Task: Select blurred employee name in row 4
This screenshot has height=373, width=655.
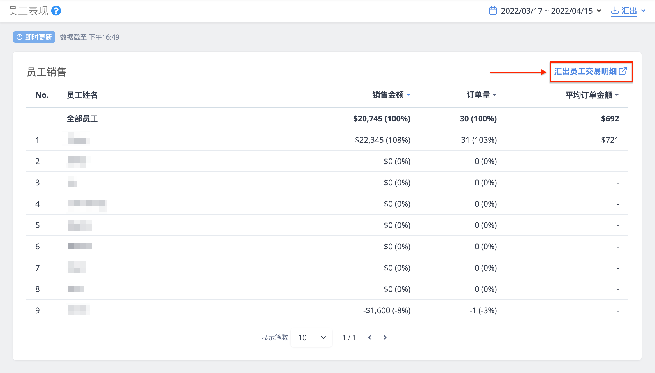Action: [x=87, y=206]
